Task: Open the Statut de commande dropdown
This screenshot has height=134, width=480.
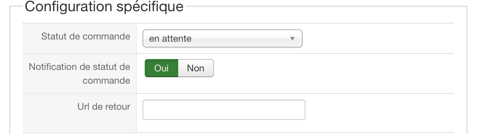Action: pos(222,38)
